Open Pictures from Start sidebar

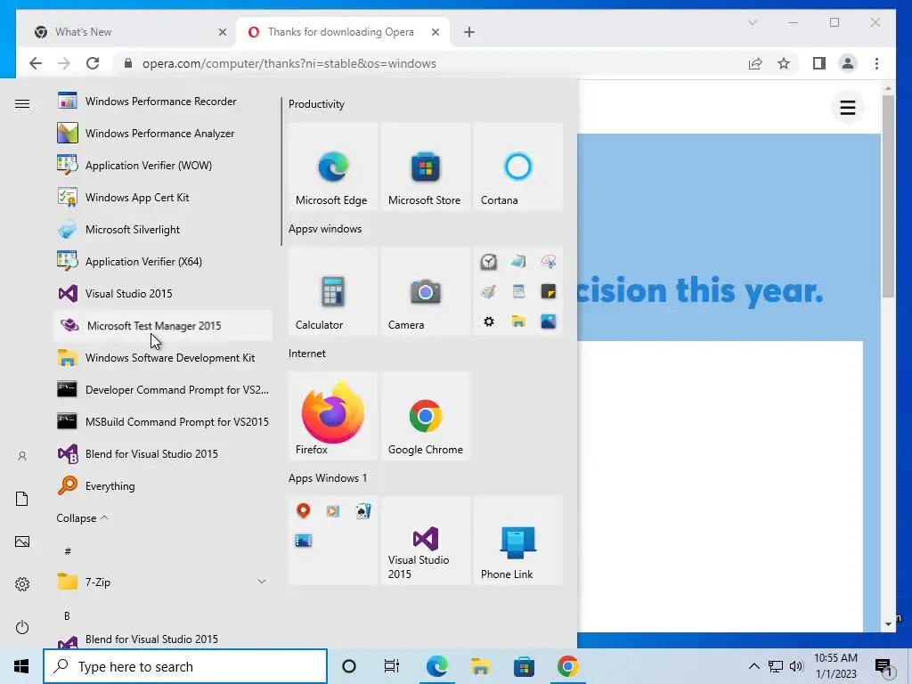(22, 541)
